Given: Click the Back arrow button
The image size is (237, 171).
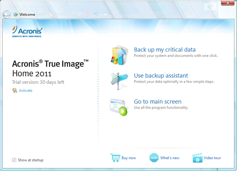Looking at the screenshot, I should coord(7,14).
